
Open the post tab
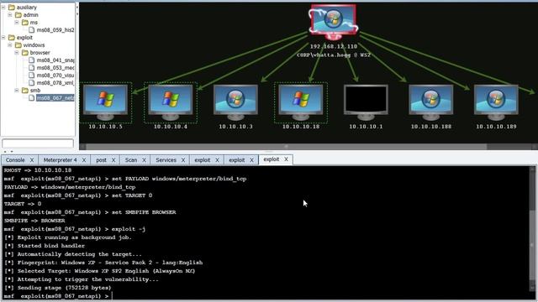click(x=101, y=160)
